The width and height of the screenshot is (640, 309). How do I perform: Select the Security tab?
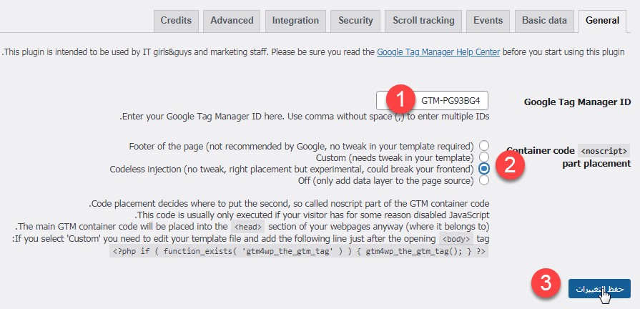[x=355, y=21]
